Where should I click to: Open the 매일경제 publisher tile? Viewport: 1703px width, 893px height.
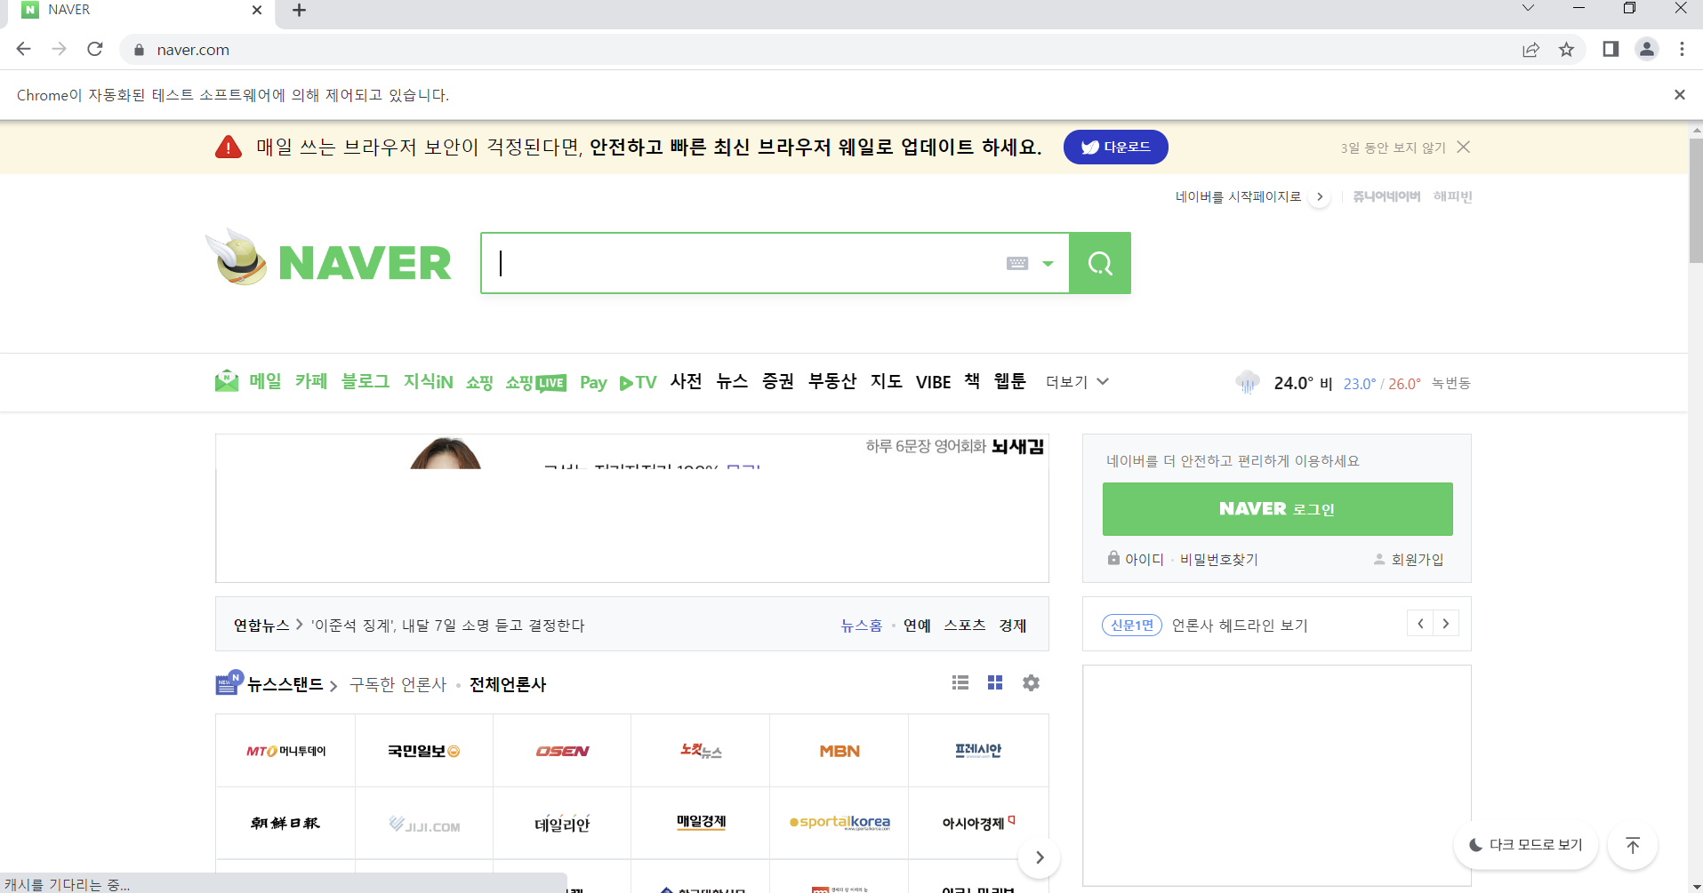pyautogui.click(x=701, y=823)
